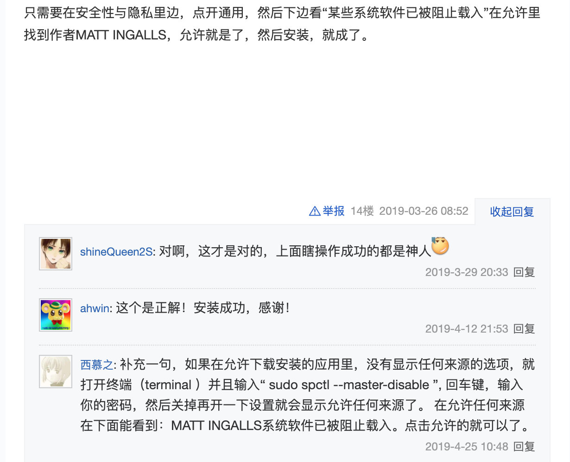Click the warning triangle icon beside 举报
Viewport: 570px width, 462px height.
tap(315, 212)
